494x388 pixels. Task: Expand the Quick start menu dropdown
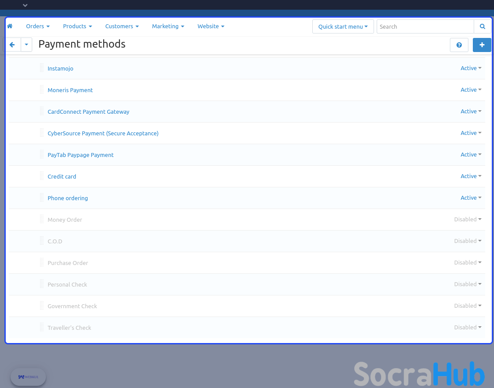[343, 26]
